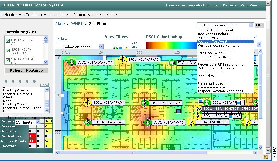Viewport: 277px width, 161px height.
Task: Uncheck SJC14-31A-AP-A7 contributing AP
Action: point(8,41)
